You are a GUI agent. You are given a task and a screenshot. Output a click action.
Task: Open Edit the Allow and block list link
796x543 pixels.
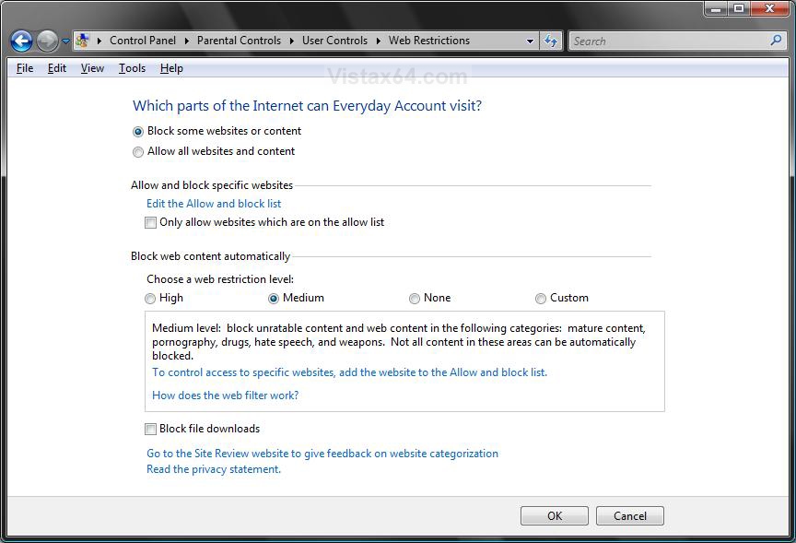click(x=214, y=204)
